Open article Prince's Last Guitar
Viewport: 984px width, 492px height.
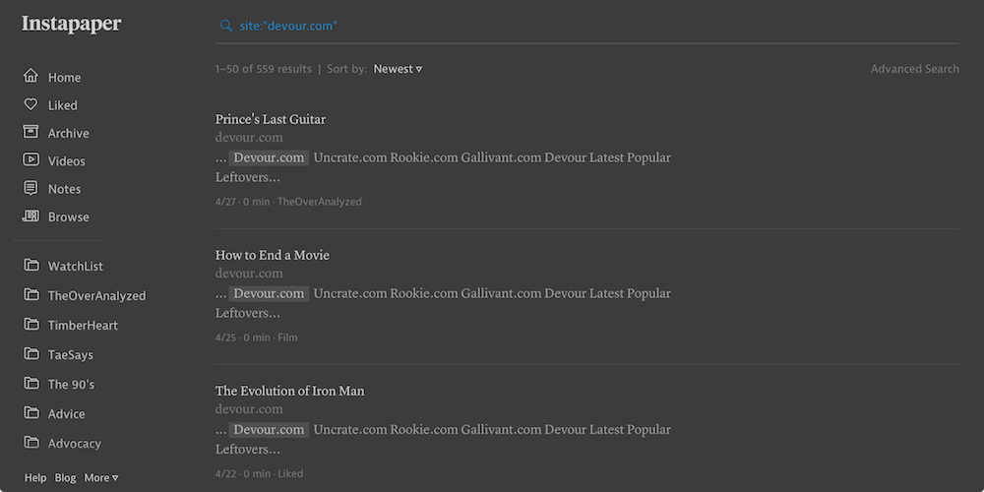(271, 119)
